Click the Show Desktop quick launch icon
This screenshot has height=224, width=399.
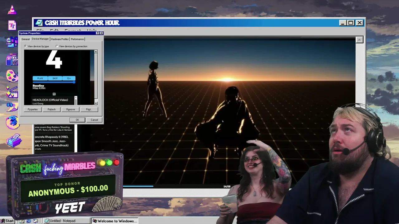pos(22,221)
